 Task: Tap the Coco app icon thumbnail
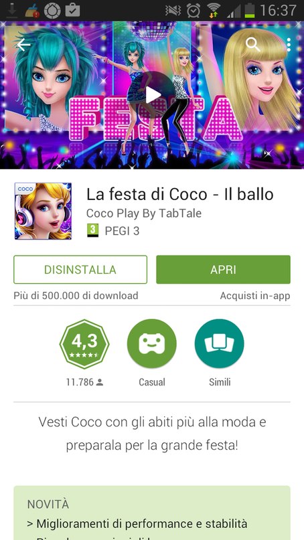[x=43, y=211]
